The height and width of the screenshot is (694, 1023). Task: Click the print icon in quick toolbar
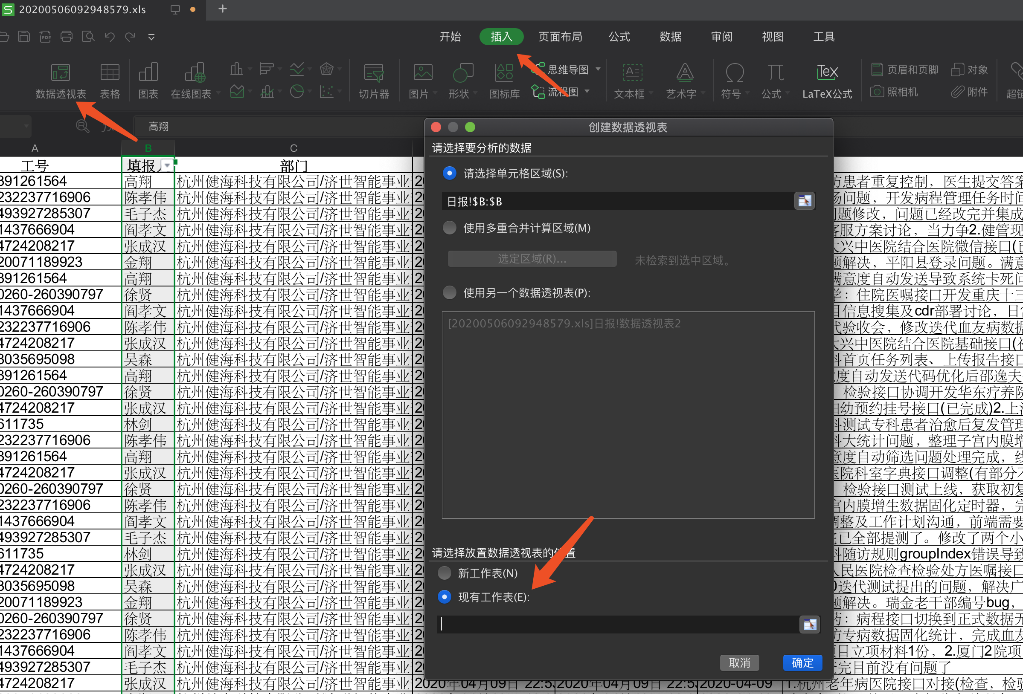click(x=67, y=37)
